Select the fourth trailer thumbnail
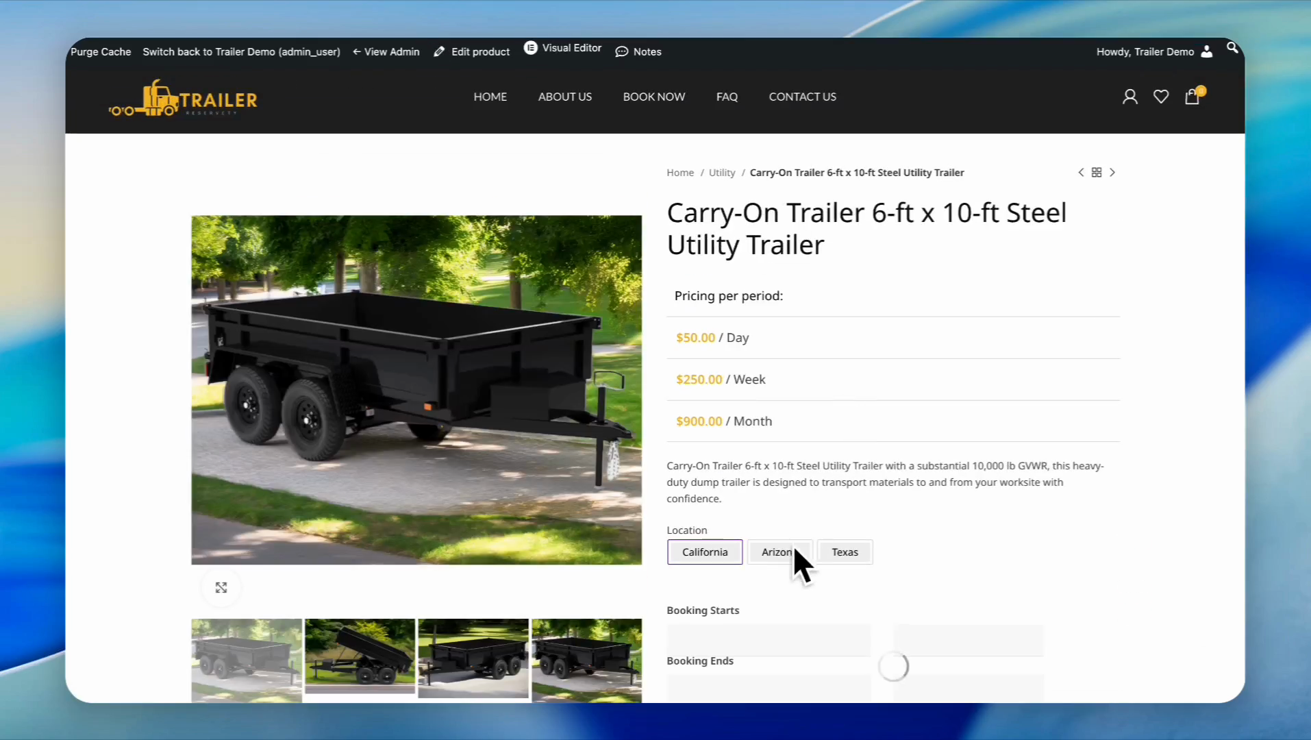The height and width of the screenshot is (740, 1311). point(587,661)
